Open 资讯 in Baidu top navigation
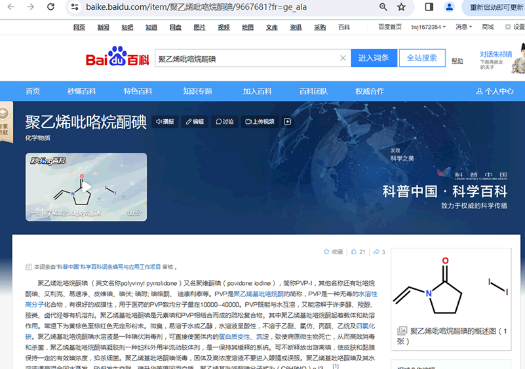Screen dimensions: 525x369 pos(296,27)
